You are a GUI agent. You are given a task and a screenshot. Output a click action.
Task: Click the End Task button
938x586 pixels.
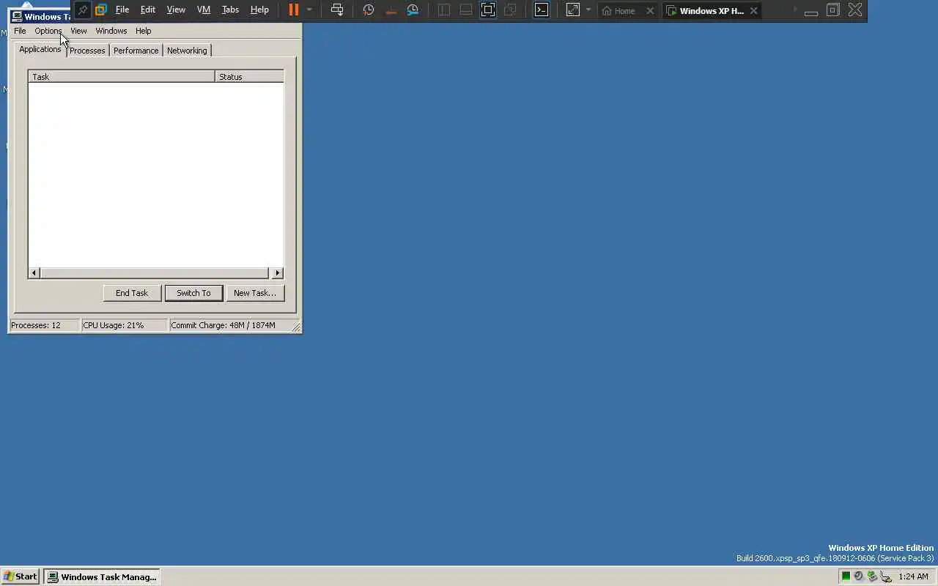point(132,293)
